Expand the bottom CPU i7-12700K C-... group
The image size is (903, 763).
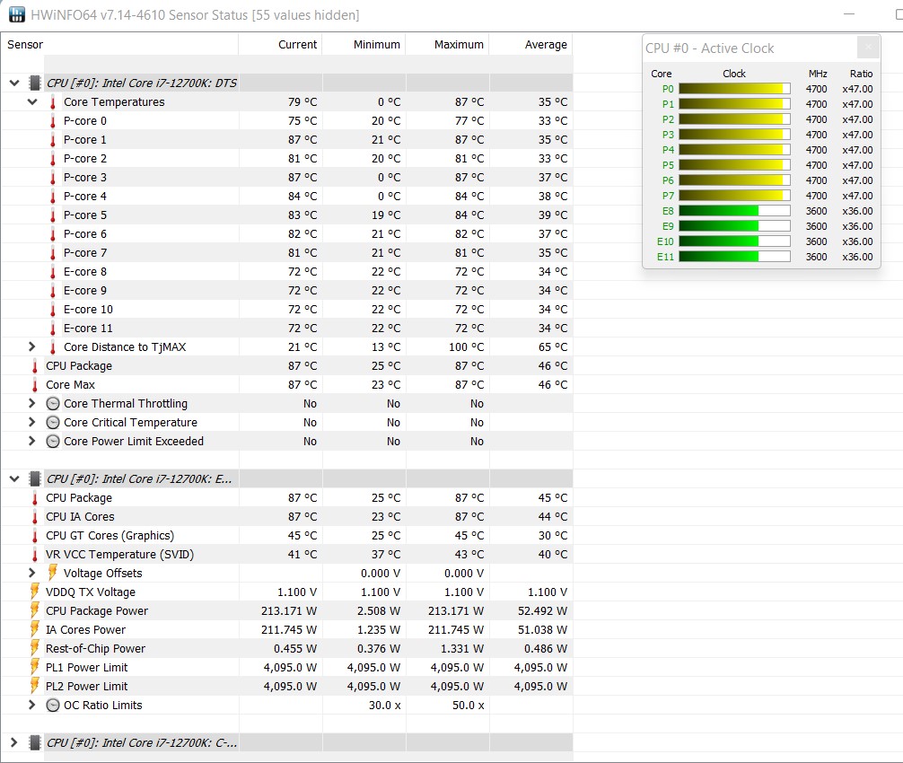[x=14, y=742]
